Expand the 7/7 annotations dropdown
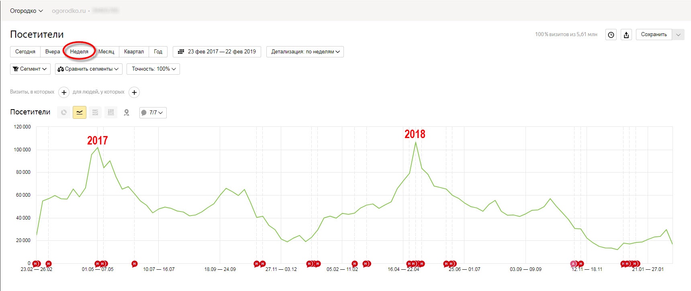691x291 pixels. (153, 113)
